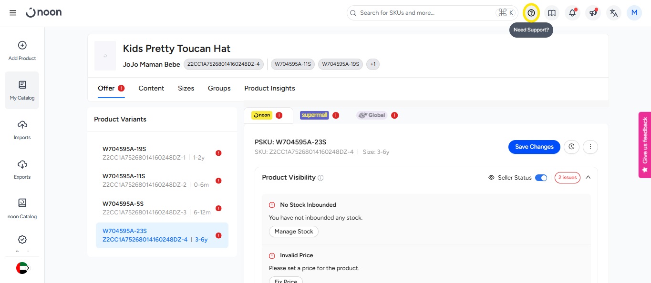Image resolution: width=651 pixels, height=283 pixels.
Task: Open the Product Insights tab
Action: [269, 88]
